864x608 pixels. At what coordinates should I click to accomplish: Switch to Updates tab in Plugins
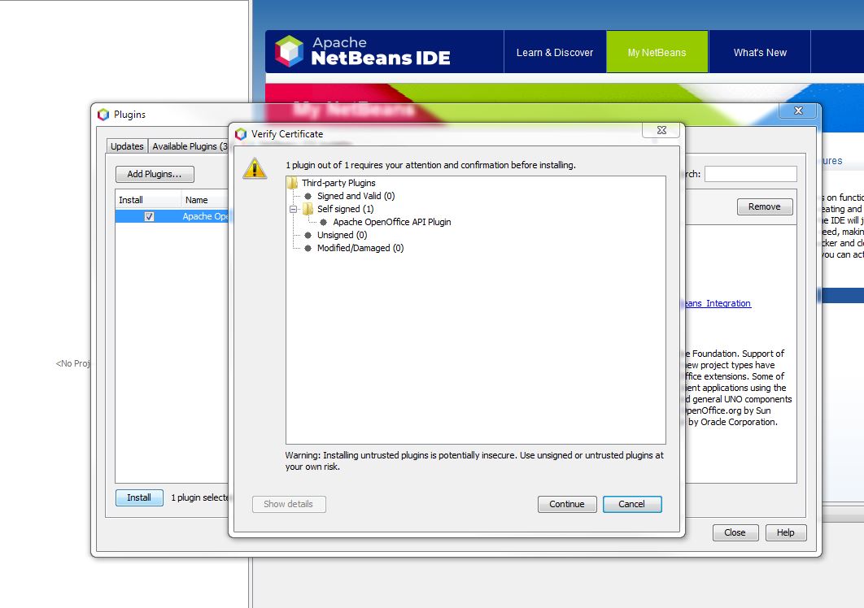pos(127,146)
